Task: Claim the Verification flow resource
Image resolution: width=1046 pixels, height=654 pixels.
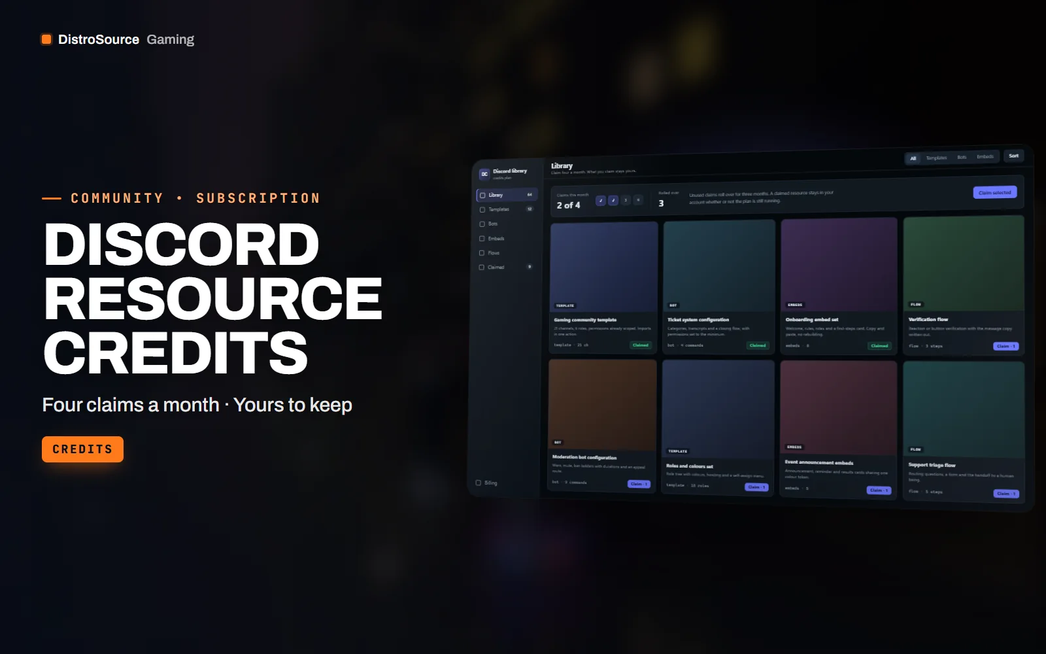Action: click(x=1005, y=346)
